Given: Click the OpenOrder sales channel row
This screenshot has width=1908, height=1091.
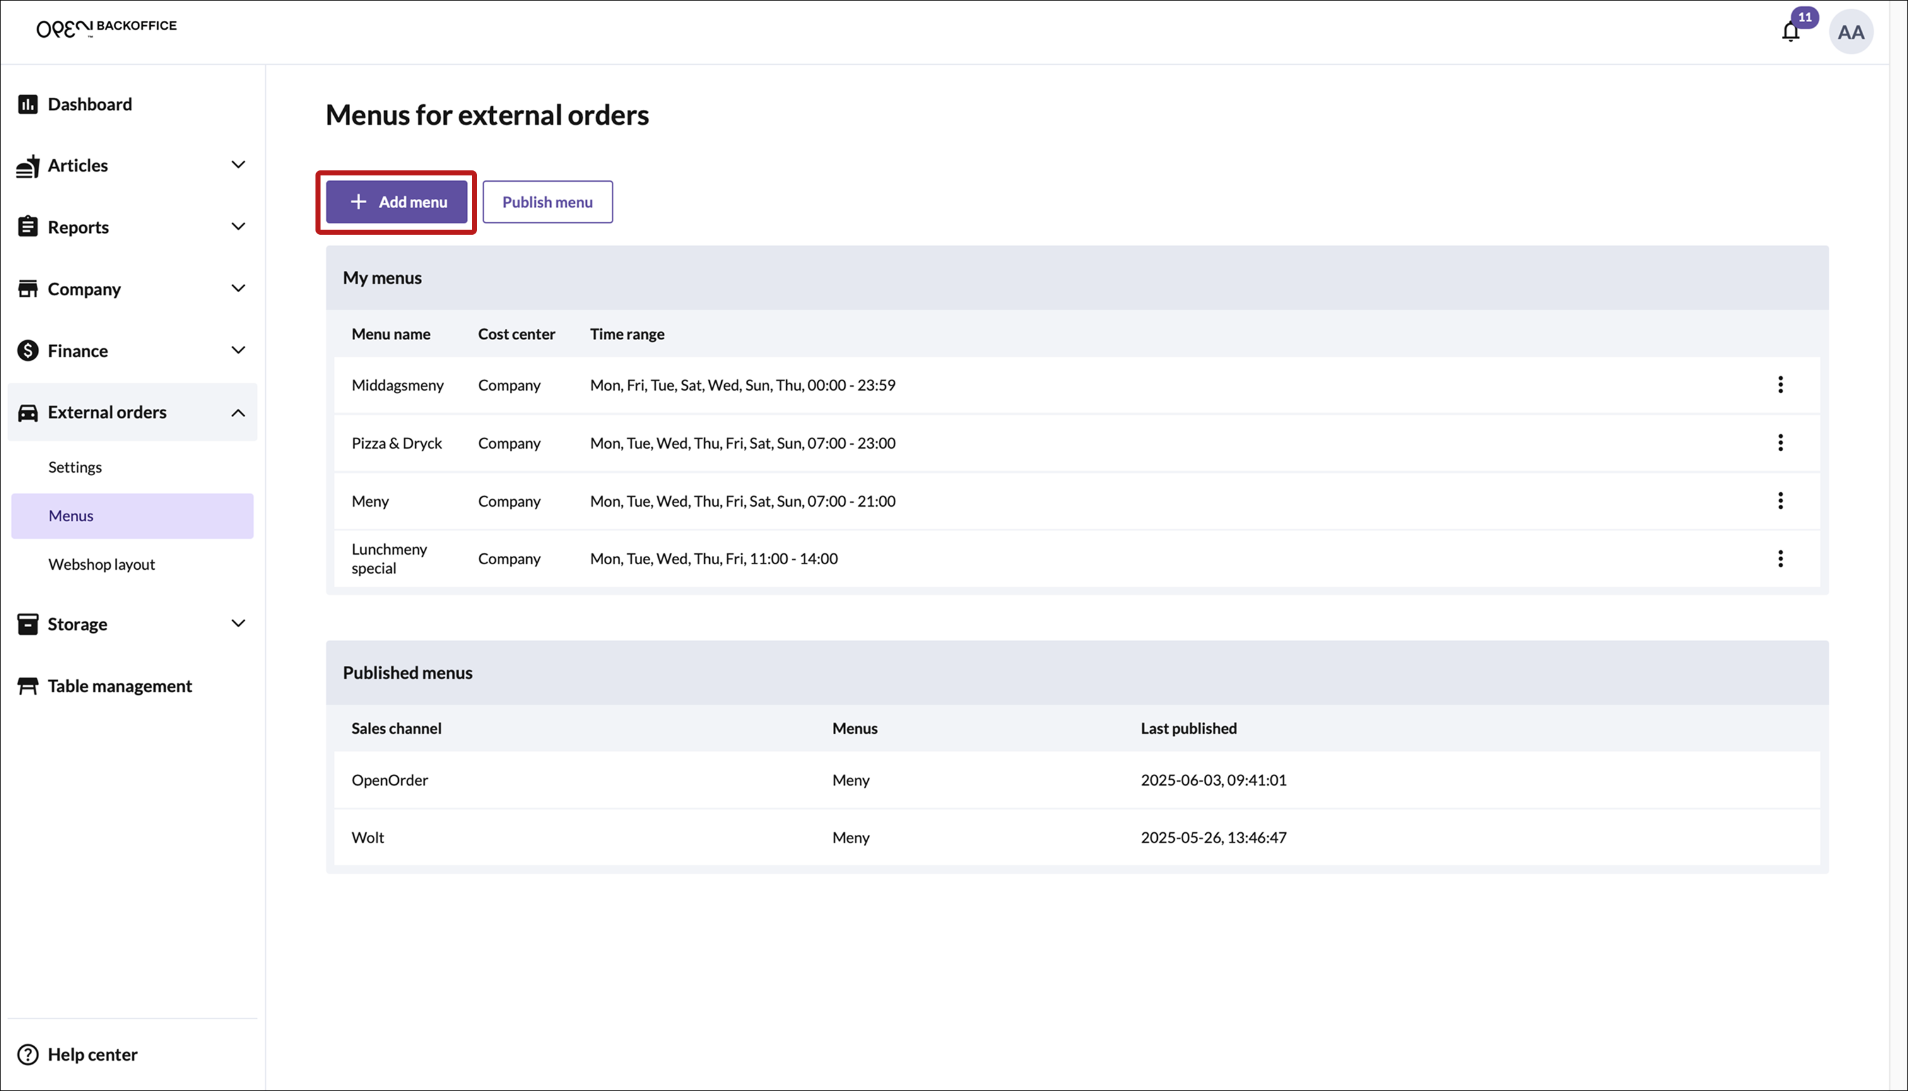Looking at the screenshot, I should [1077, 780].
